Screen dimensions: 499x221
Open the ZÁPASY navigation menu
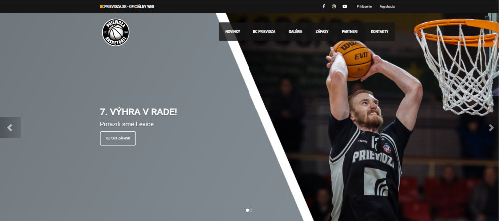322,32
